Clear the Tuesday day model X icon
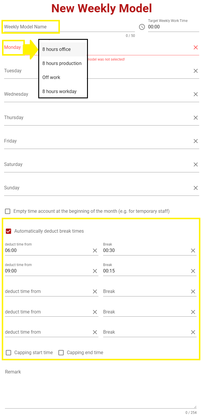Screen dimensions: 203x415 (x=196, y=71)
